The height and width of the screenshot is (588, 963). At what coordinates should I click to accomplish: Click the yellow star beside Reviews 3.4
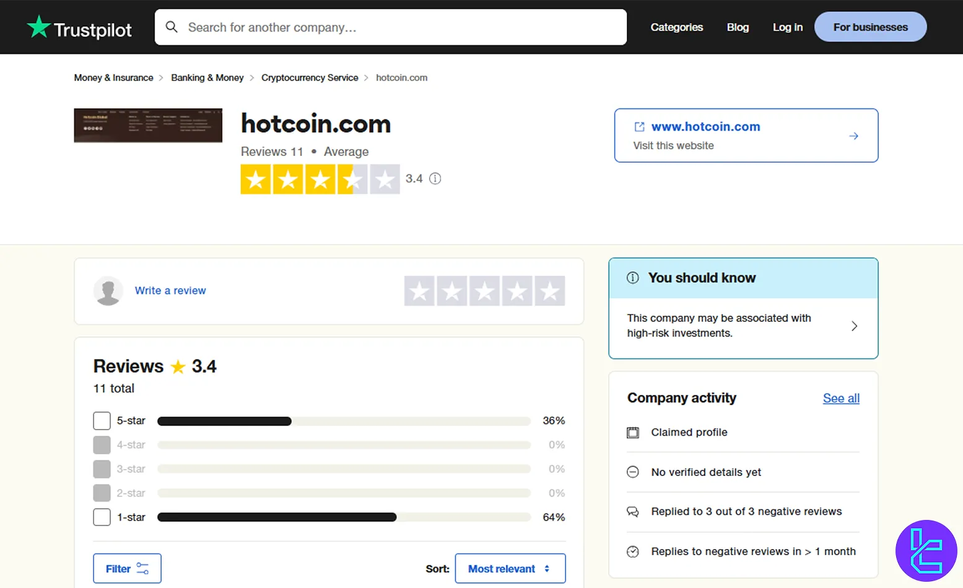coord(178,367)
